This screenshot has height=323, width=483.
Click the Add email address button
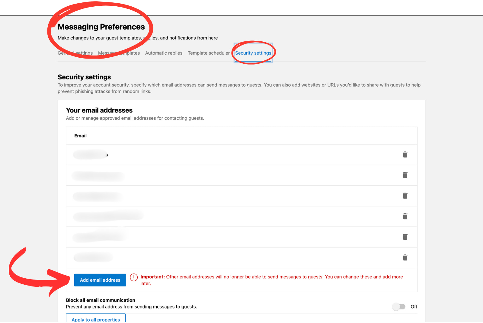pos(100,280)
